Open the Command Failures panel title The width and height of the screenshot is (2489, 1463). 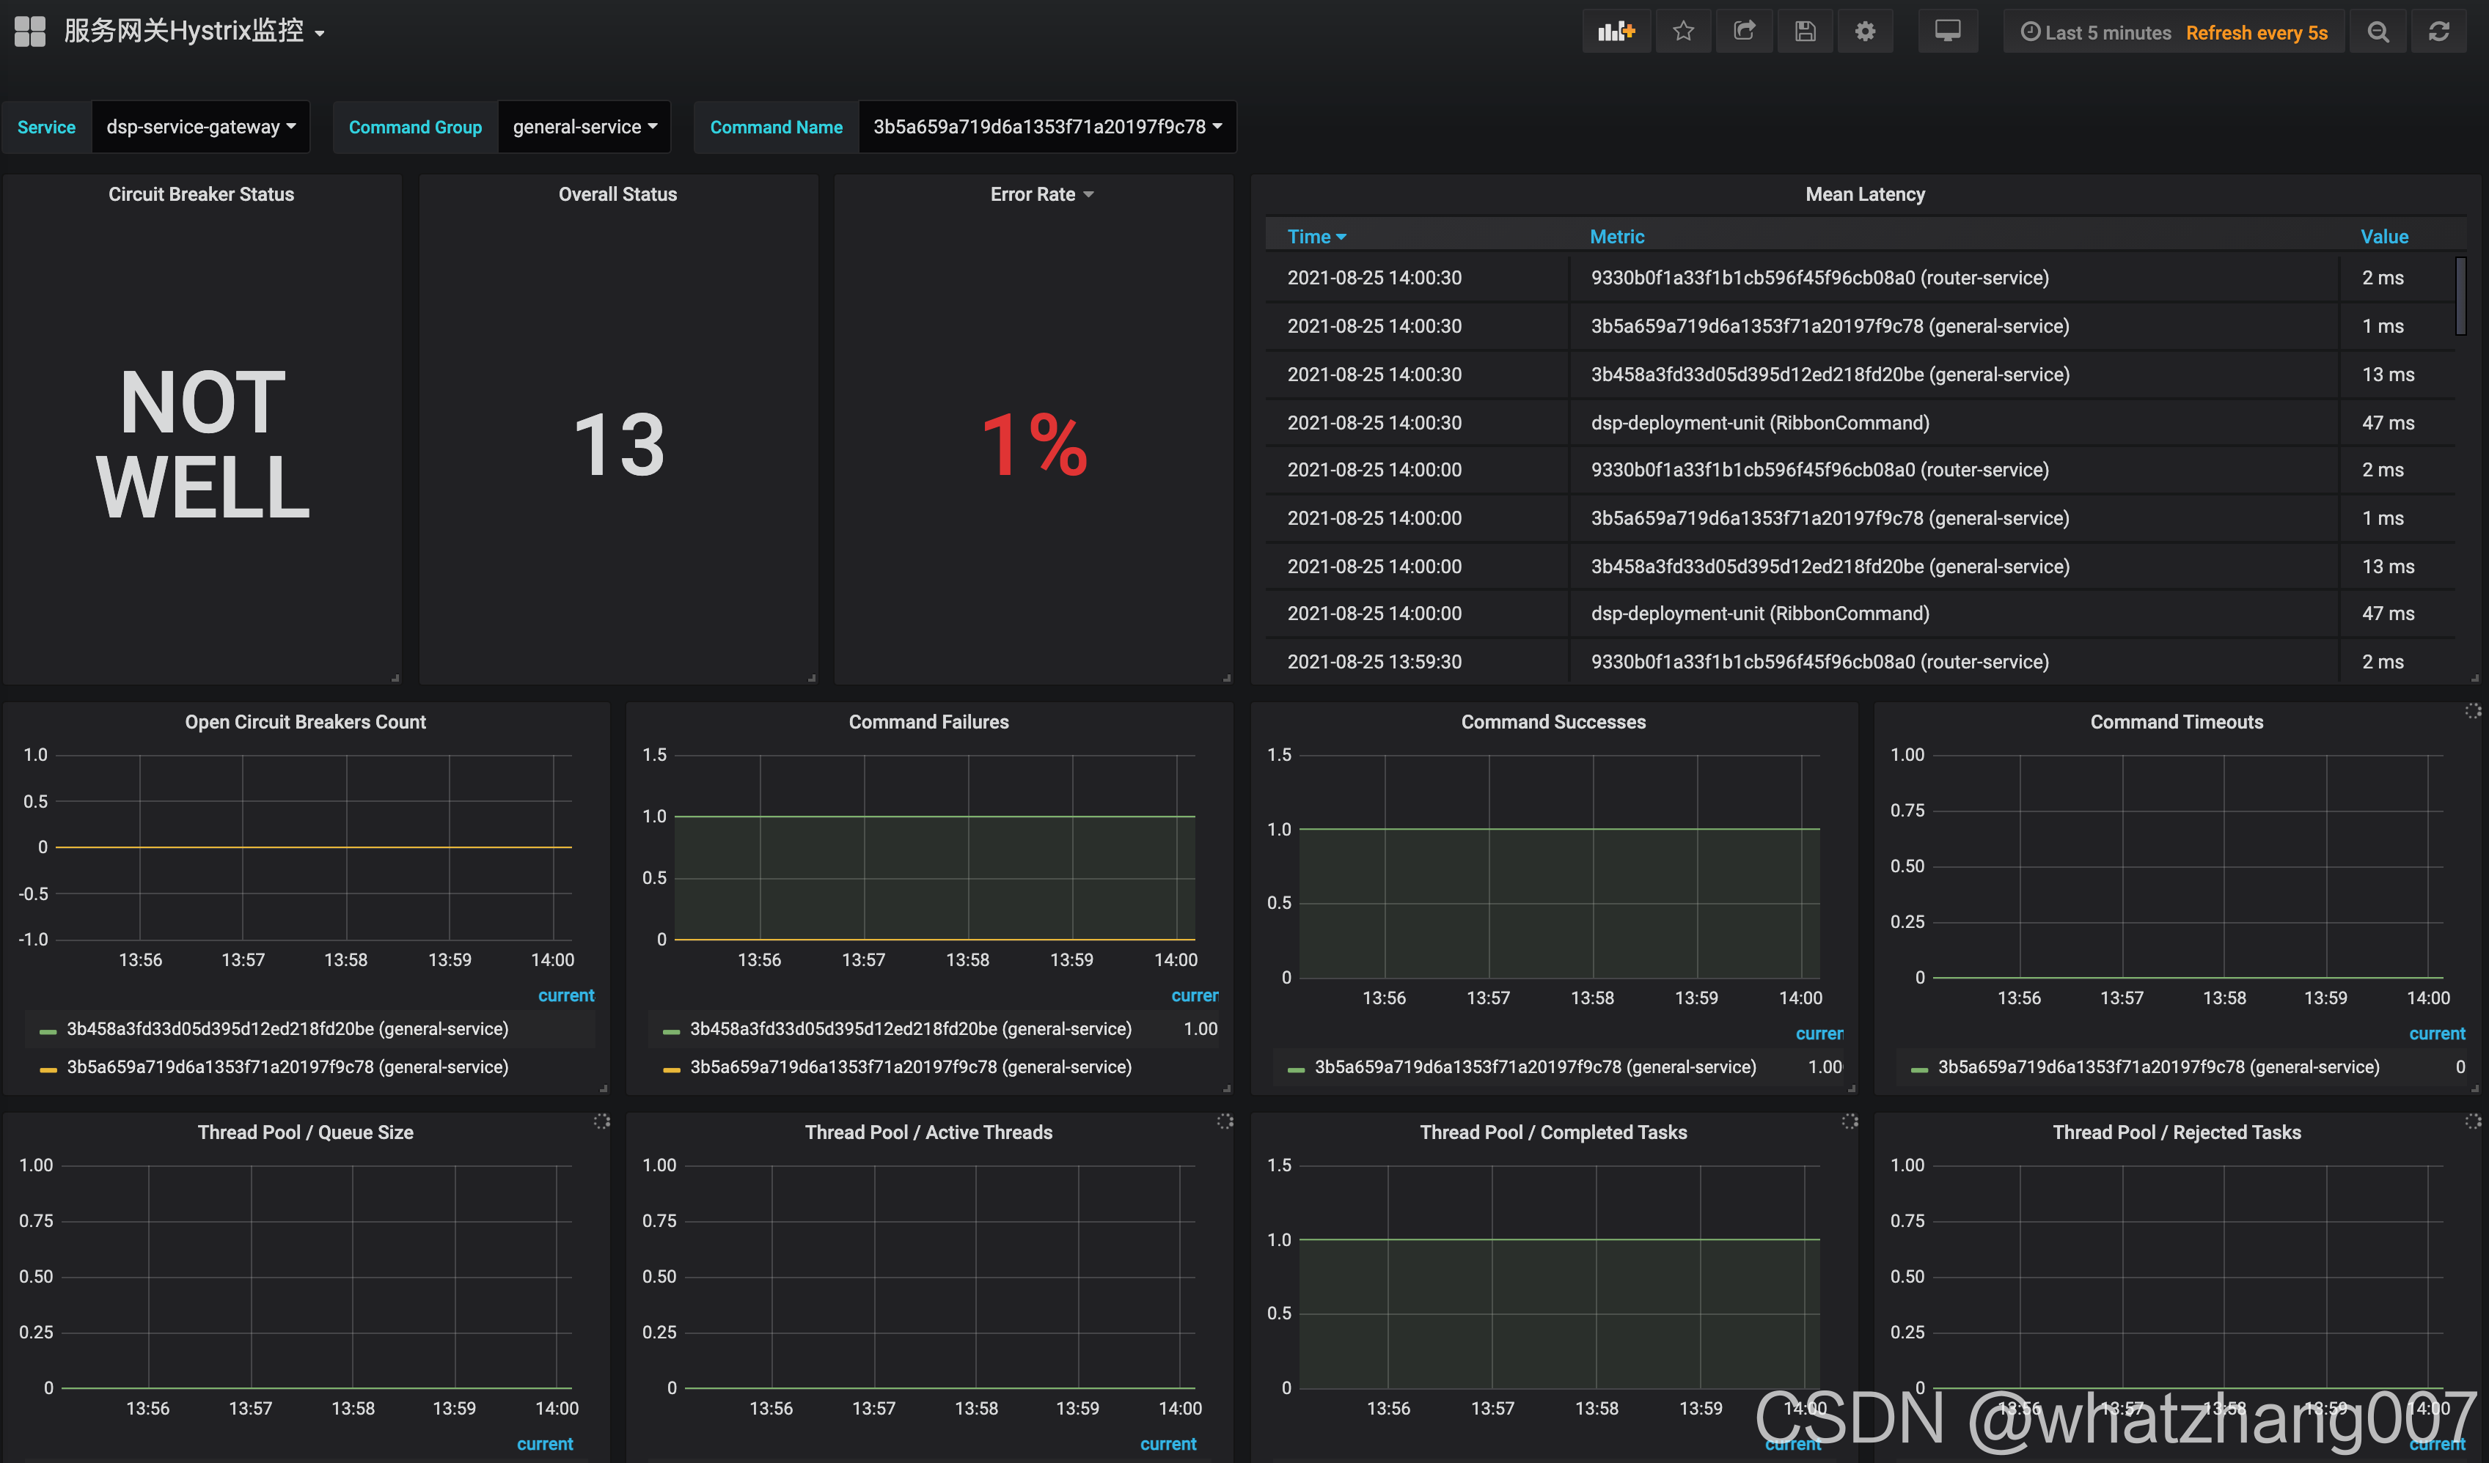[928, 722]
